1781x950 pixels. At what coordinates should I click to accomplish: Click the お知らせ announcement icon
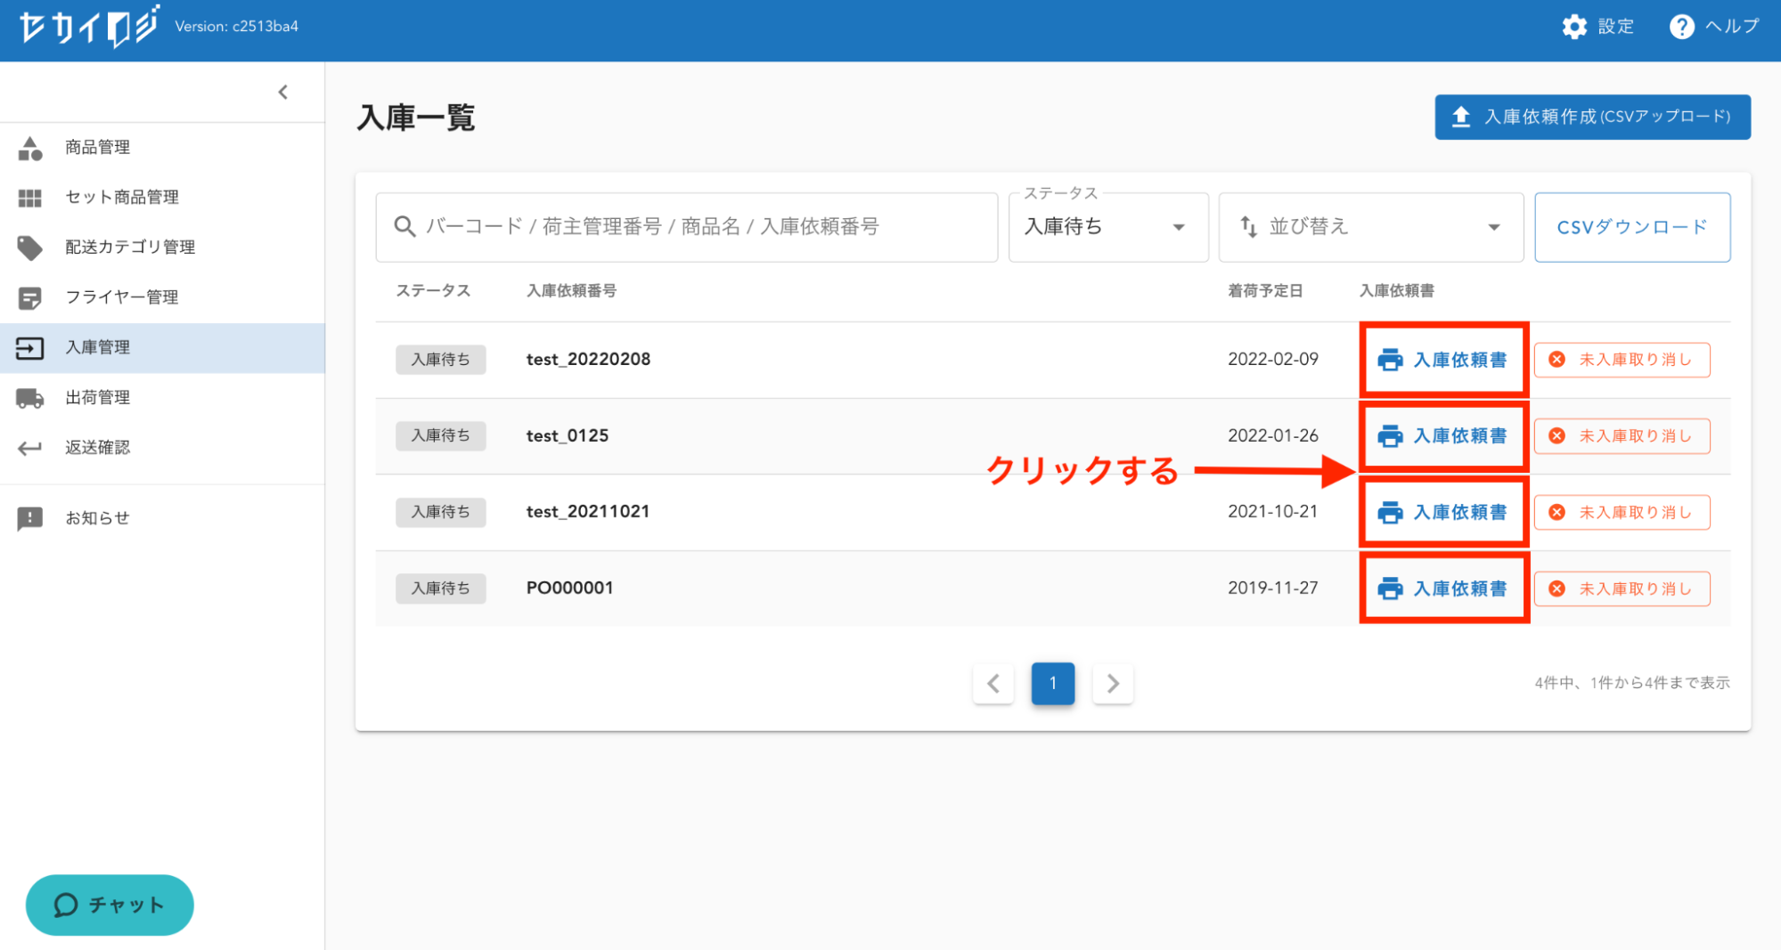(30, 518)
